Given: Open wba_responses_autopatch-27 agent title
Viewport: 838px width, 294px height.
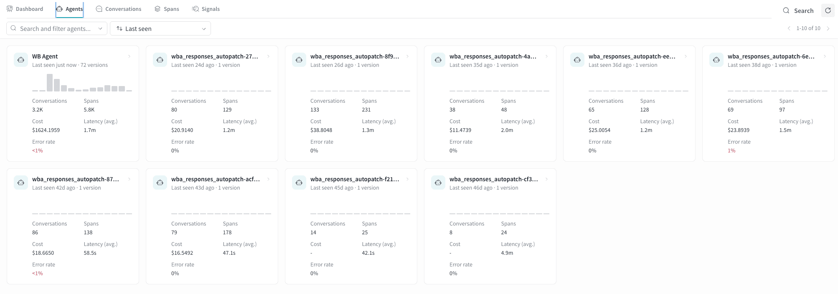Looking at the screenshot, I should point(215,56).
